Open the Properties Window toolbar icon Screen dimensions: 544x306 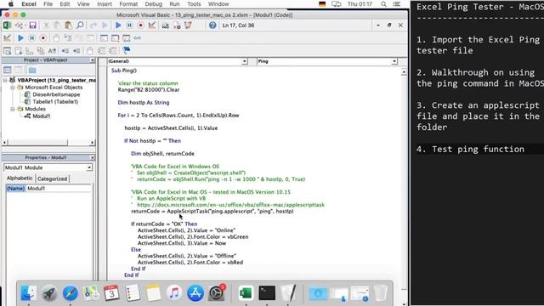177,25
